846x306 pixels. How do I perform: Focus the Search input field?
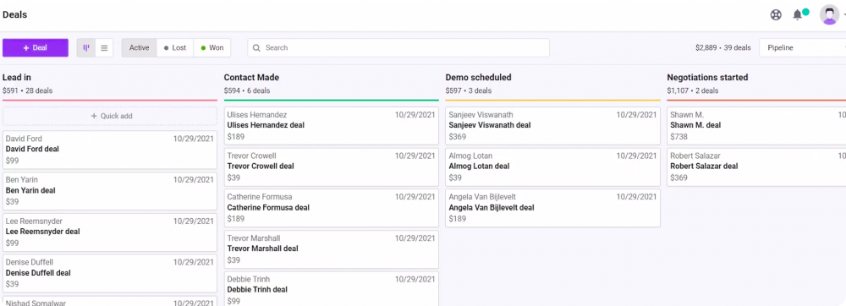point(398,48)
